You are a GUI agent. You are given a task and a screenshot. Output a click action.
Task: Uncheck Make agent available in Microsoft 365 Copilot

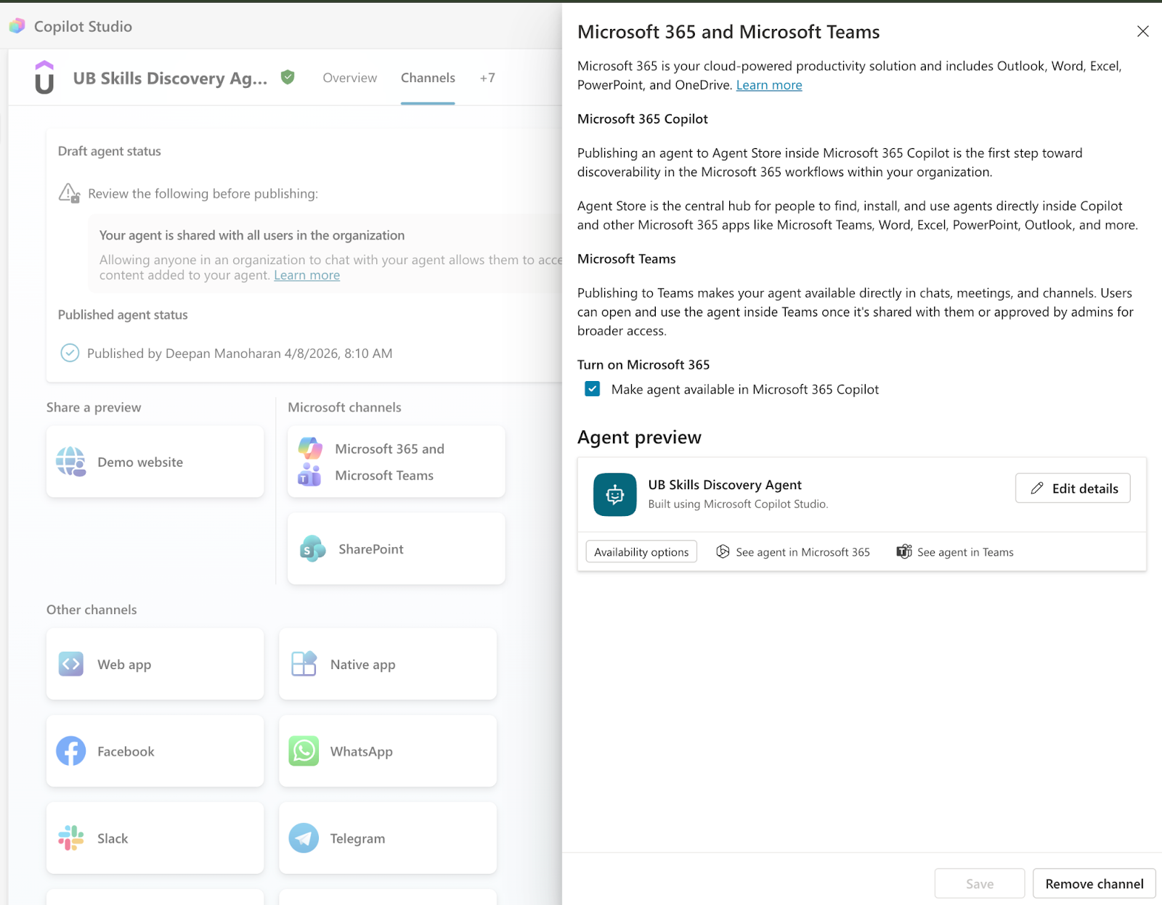coord(593,389)
